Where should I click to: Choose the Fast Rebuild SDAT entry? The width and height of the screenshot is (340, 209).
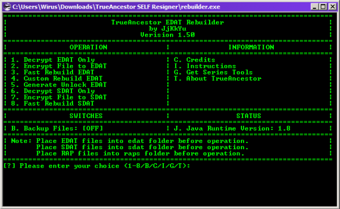point(53,103)
